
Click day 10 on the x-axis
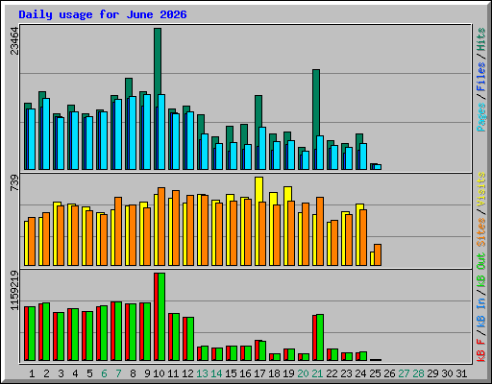click(159, 373)
